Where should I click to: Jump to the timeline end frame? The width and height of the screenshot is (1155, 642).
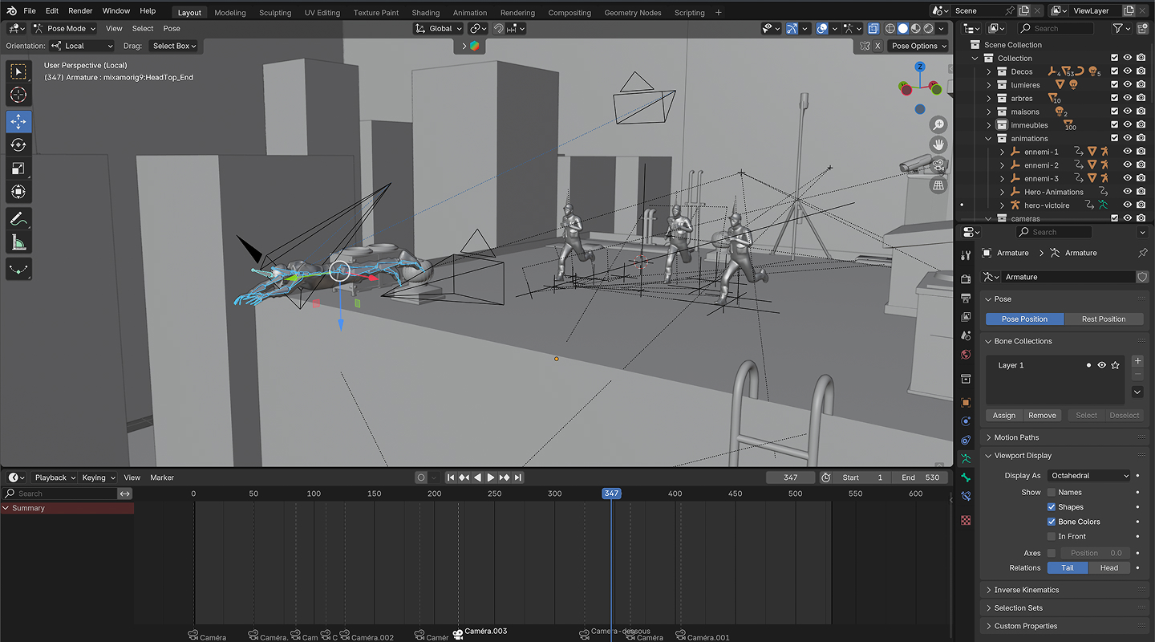pyautogui.click(x=518, y=477)
